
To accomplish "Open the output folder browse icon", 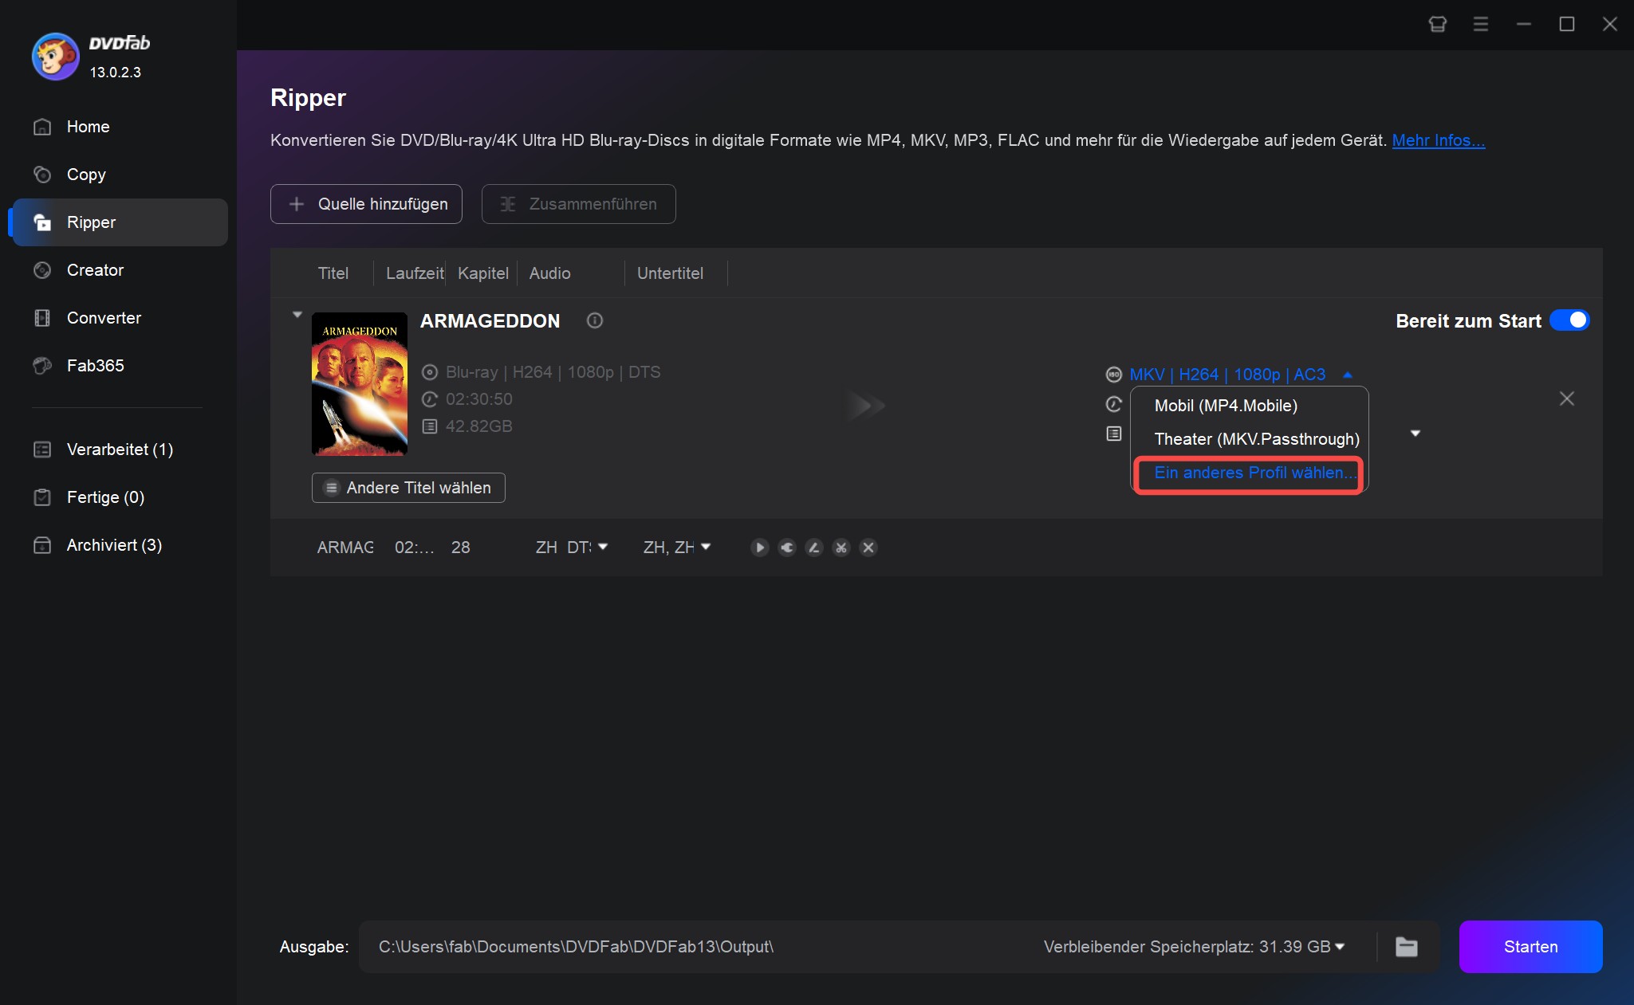I will pos(1407,947).
